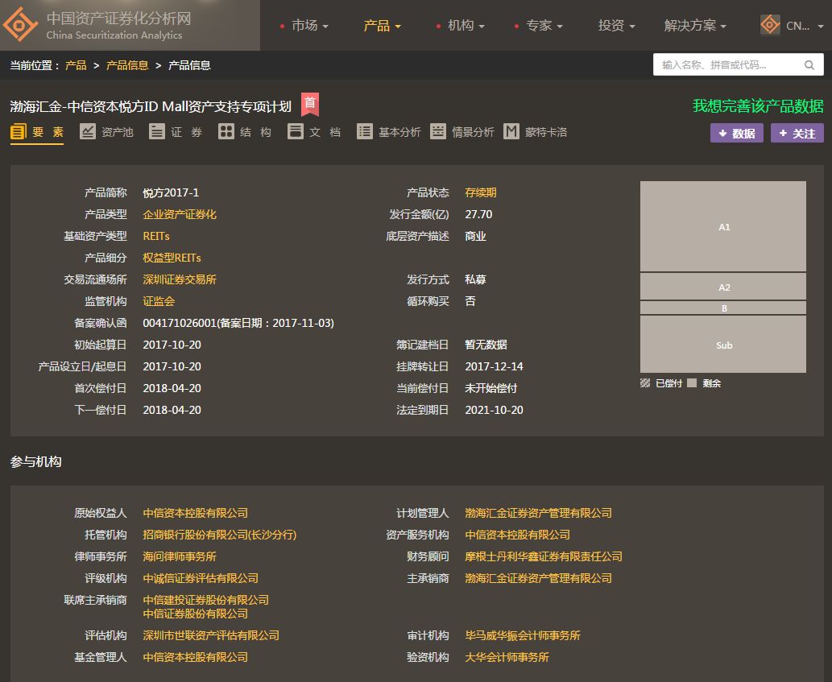The width and height of the screenshot is (832, 682).
Task: Open 资产服务机构 中信资本控股有限公司 link
Action: [517, 535]
